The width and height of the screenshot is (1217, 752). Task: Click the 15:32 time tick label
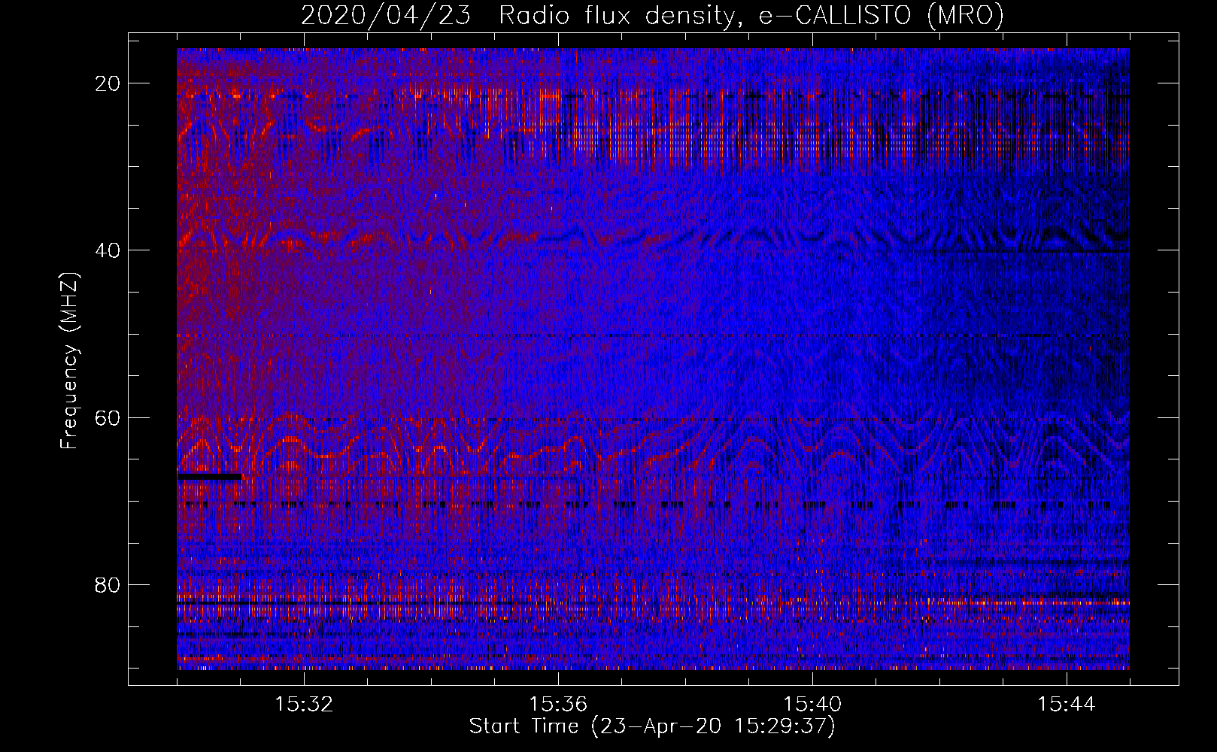[x=304, y=704]
